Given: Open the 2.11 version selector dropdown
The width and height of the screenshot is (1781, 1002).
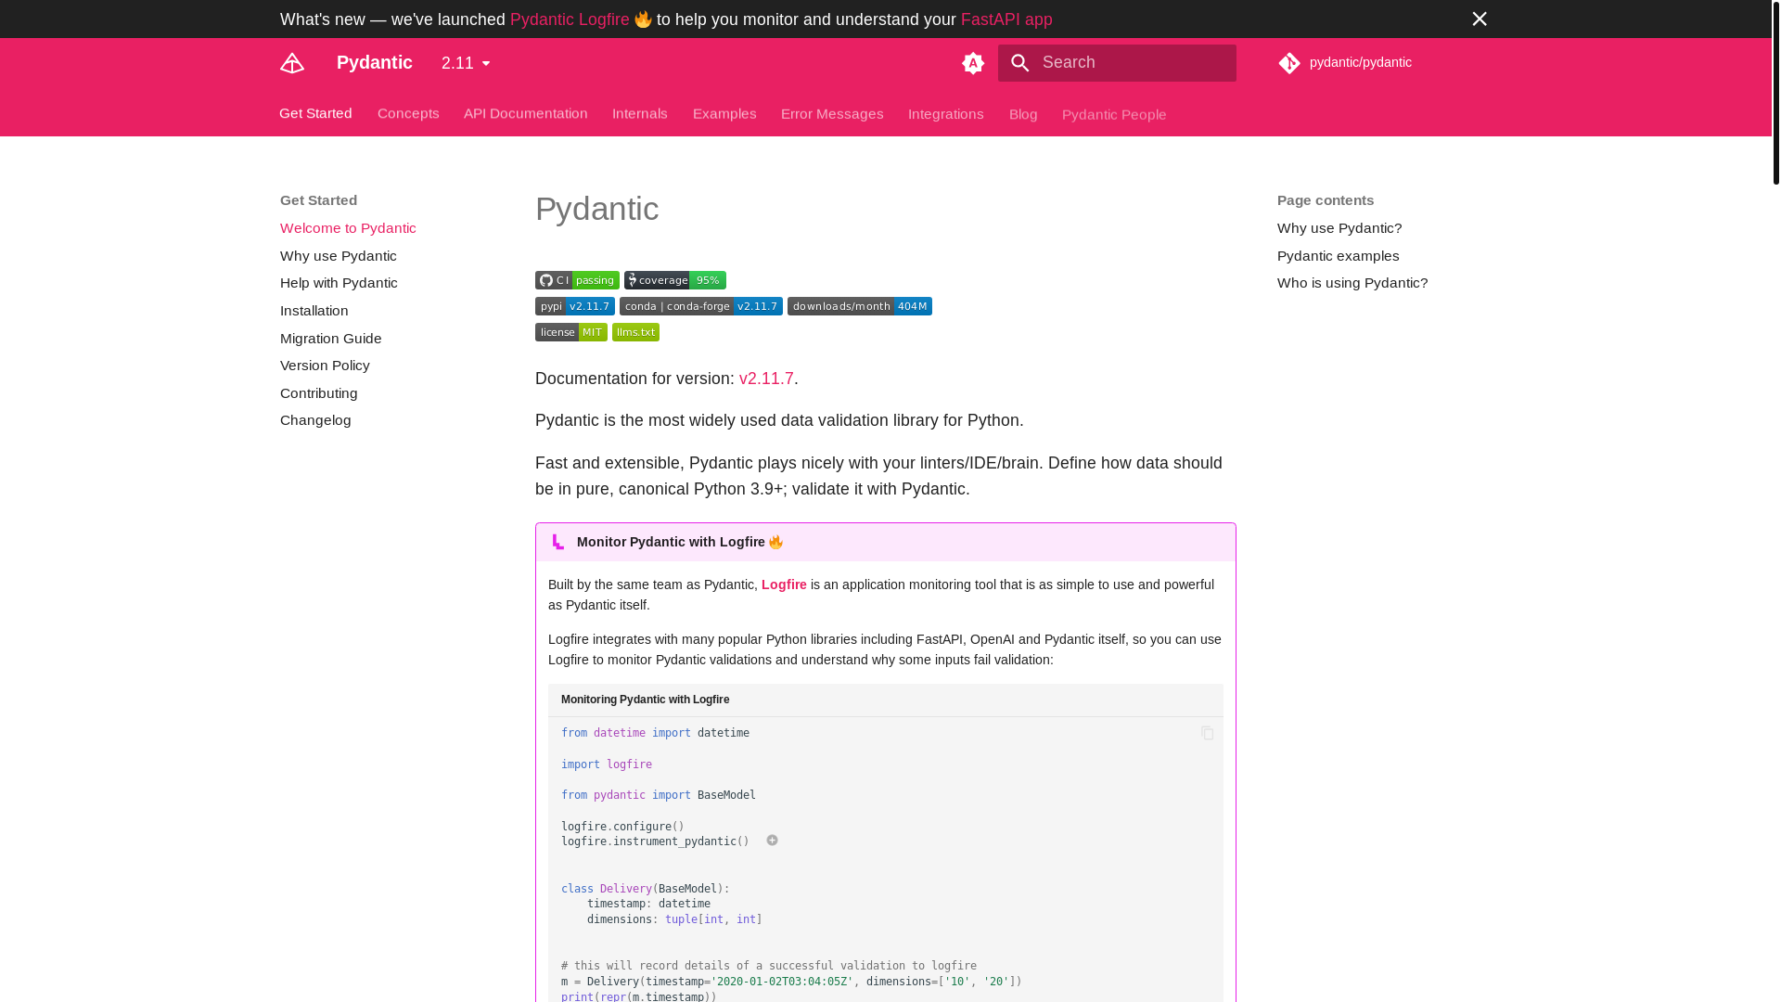Looking at the screenshot, I should coord(466,63).
